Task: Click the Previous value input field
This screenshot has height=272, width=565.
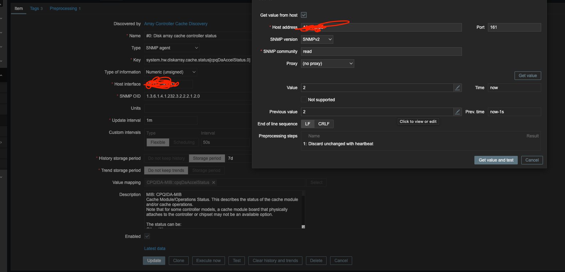Action: [377, 112]
